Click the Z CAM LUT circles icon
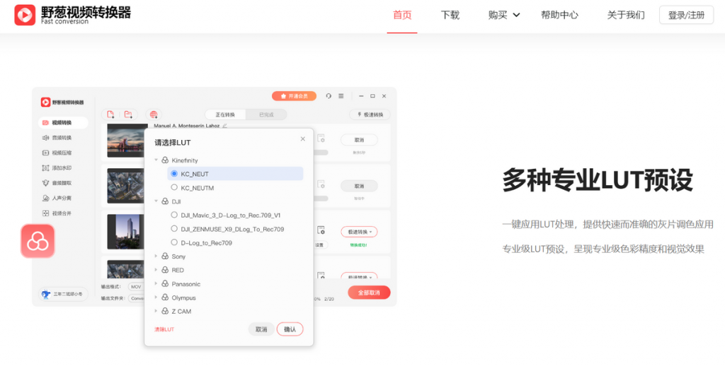725x366 pixels. pyautogui.click(x=165, y=311)
